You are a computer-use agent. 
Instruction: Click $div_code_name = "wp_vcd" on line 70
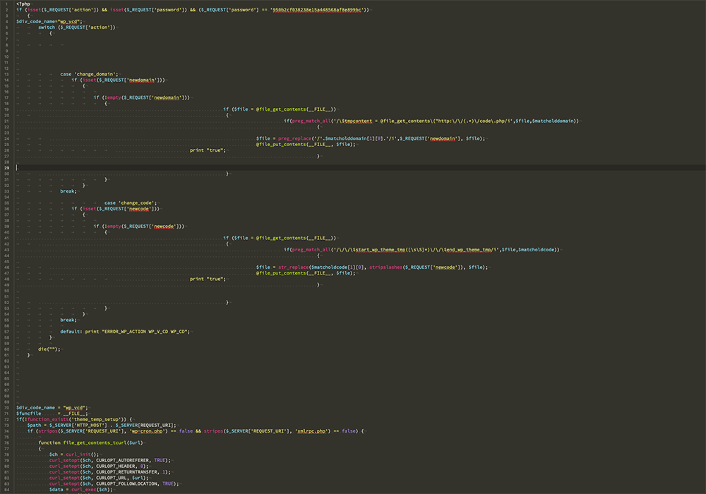click(x=52, y=407)
